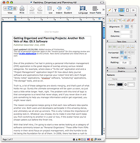Screen dimensions: 140x143
Task: Click the 'Click for Header' area
Action: click(x=52, y=32)
